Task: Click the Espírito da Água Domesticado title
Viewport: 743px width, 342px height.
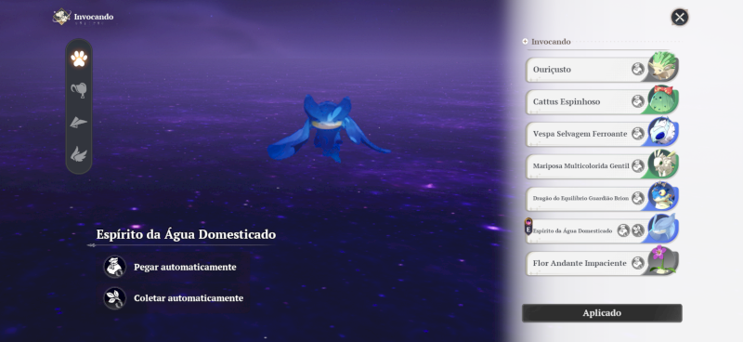Action: point(186,234)
